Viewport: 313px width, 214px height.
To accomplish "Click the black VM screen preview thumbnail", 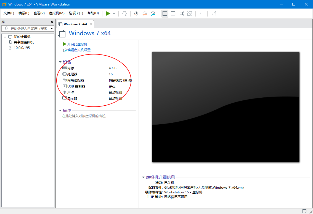I will [x=226, y=107].
